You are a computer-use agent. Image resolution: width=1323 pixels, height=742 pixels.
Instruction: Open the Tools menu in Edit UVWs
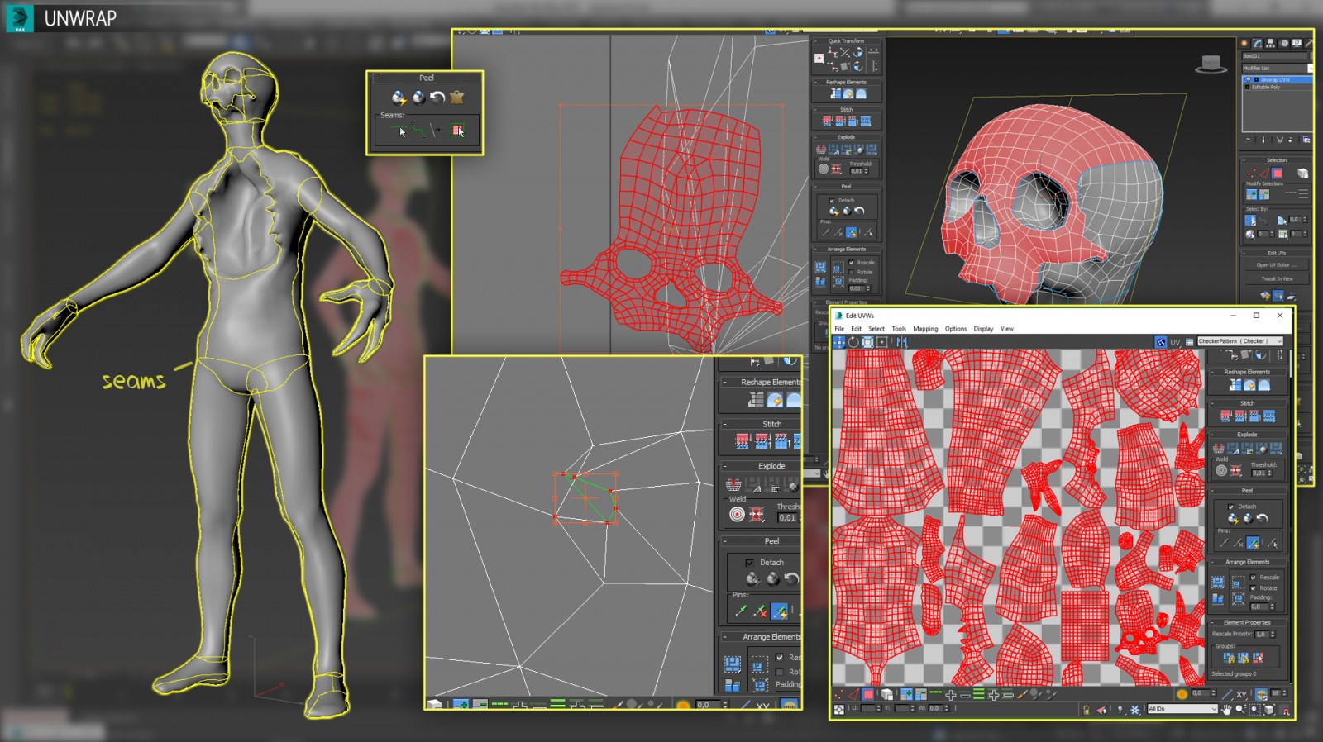pos(898,329)
